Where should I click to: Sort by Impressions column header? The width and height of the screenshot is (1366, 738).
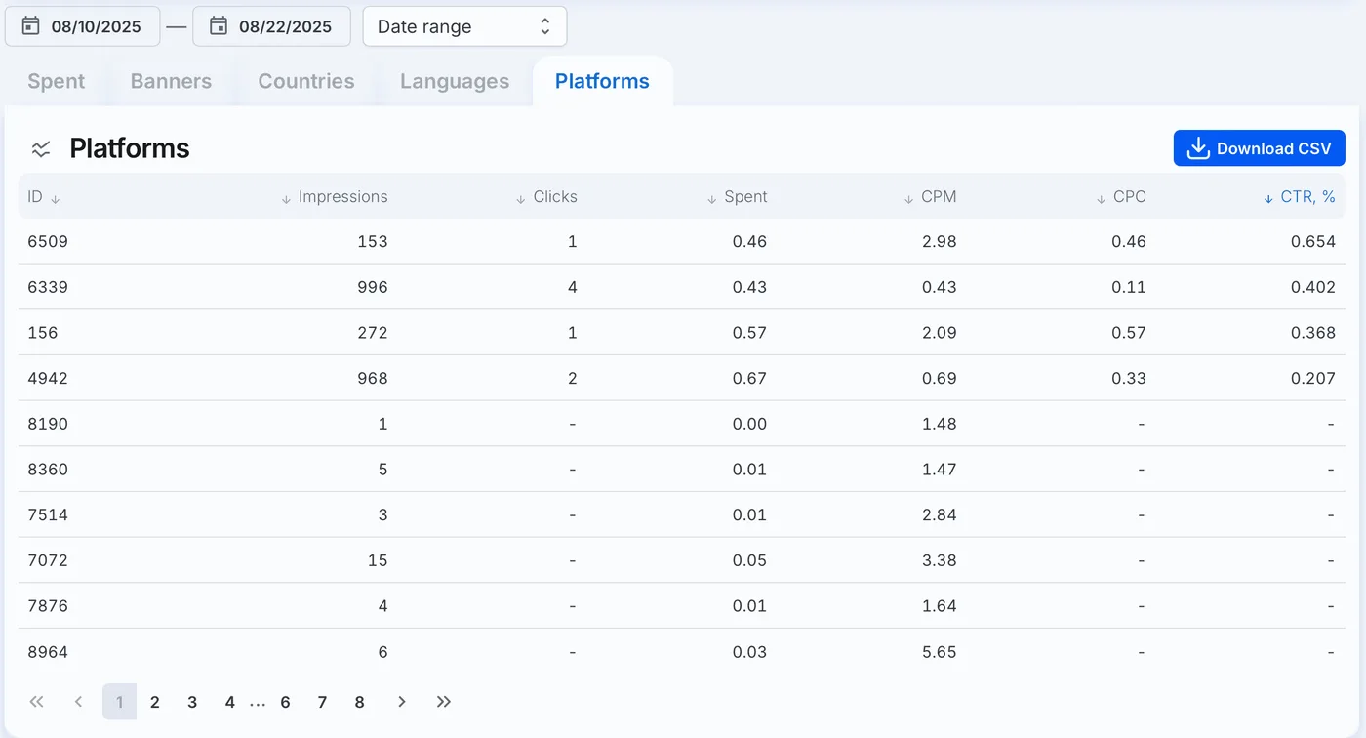pos(335,197)
